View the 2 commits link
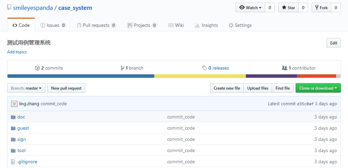Screen dimensions: 348x168 click(x=49, y=68)
